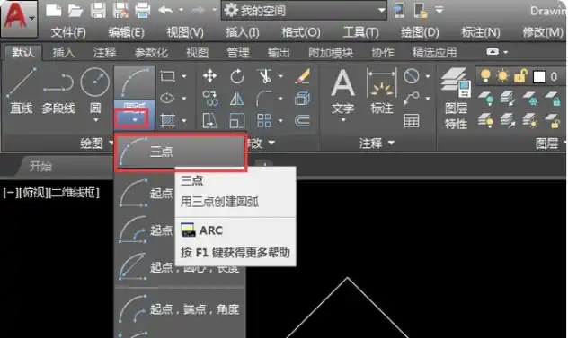Click the table tool icon
The height and width of the screenshot is (338, 568).
click(412, 121)
